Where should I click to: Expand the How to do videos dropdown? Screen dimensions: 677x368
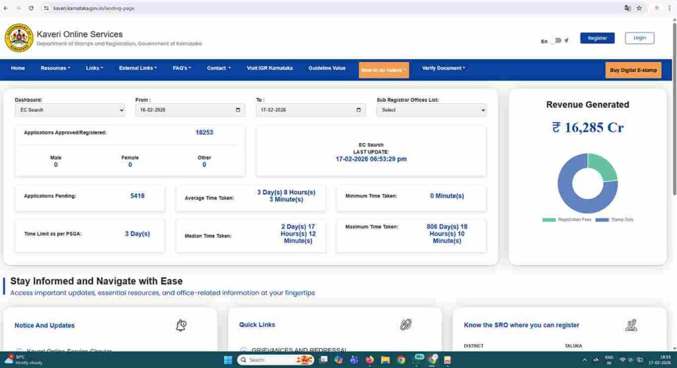(x=383, y=70)
